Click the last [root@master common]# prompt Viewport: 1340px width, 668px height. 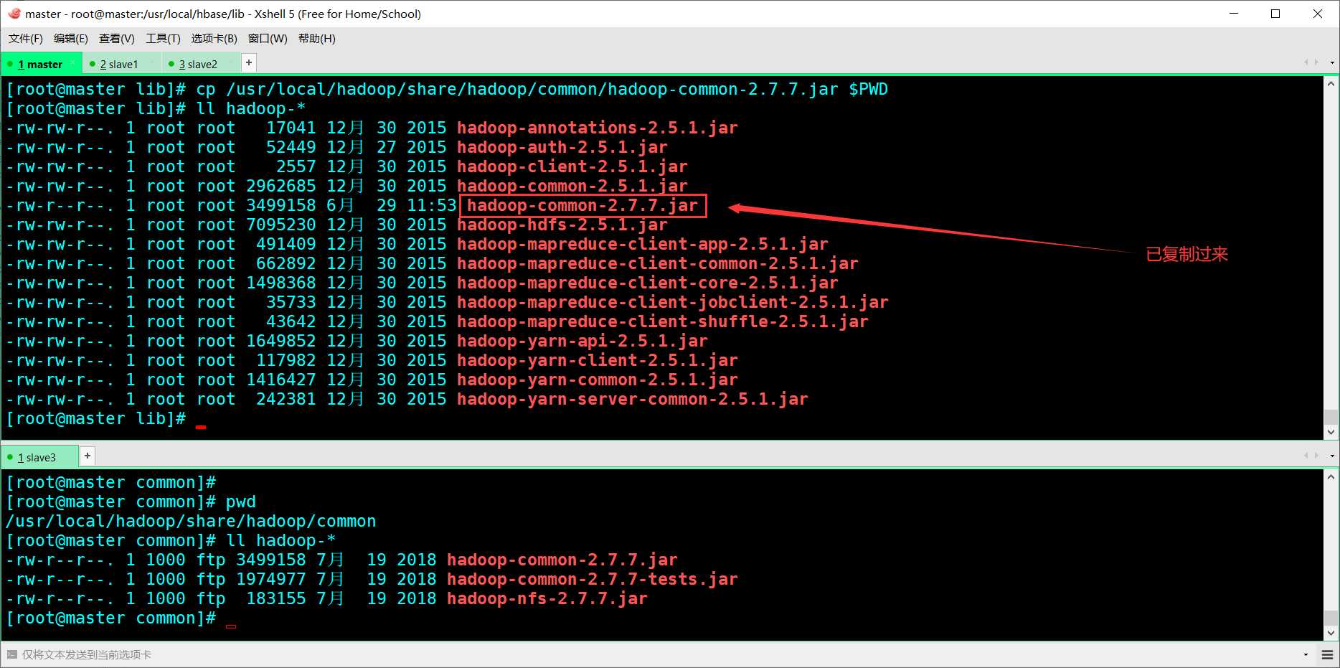111,618
